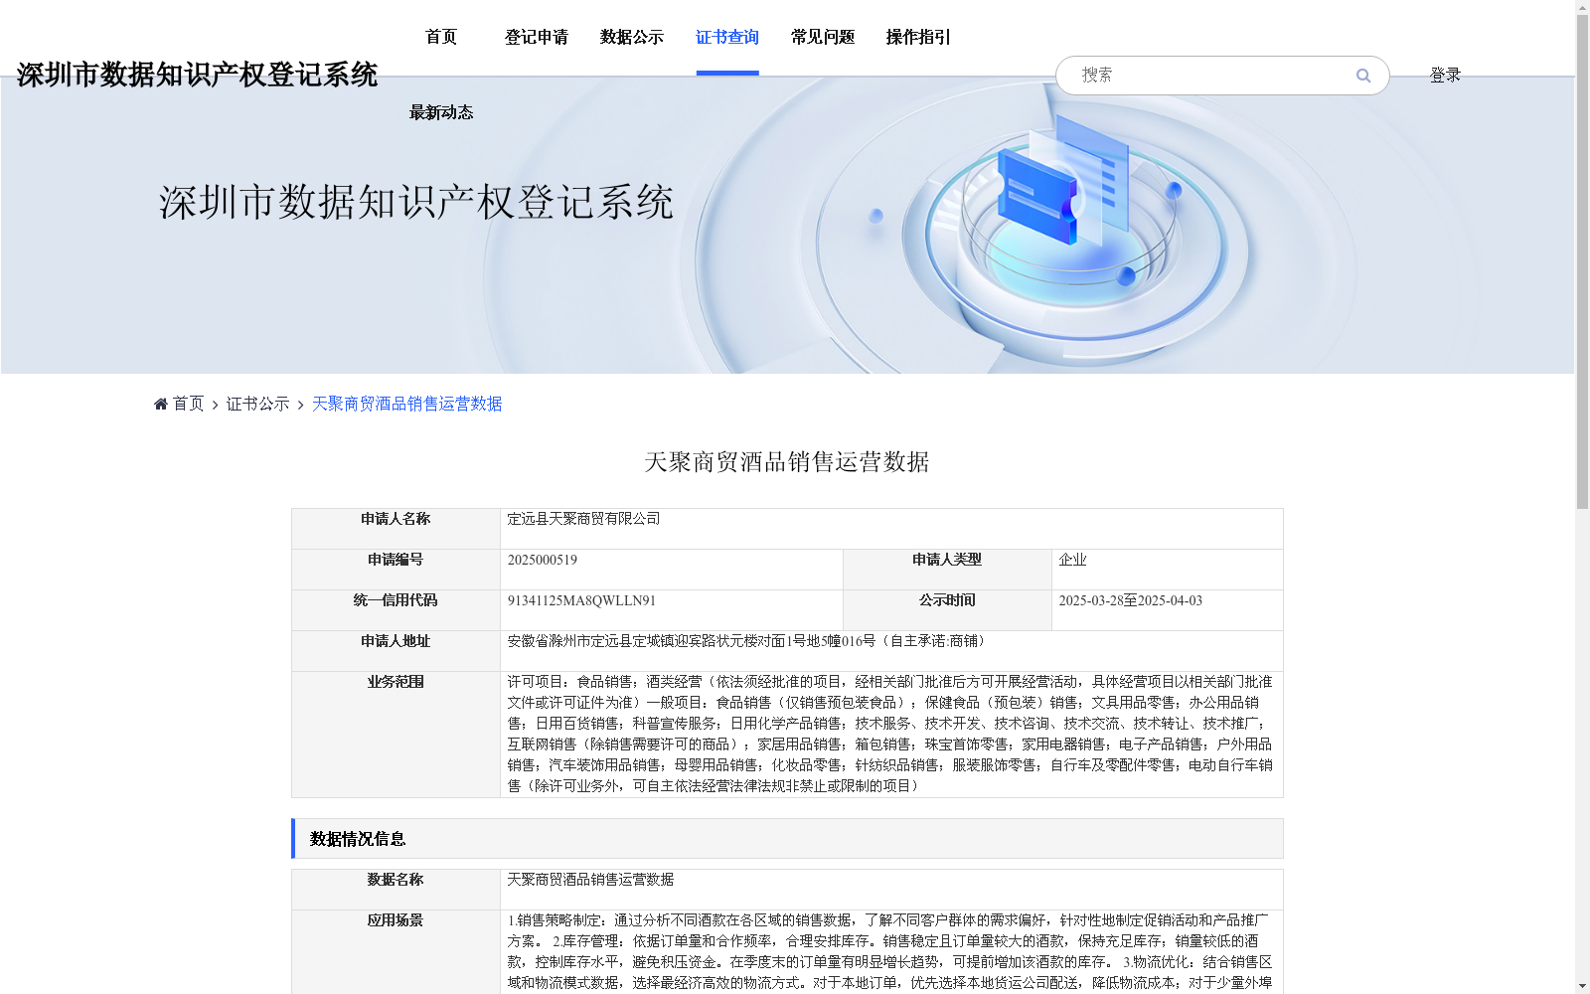Click the 企业 link in applicant type field
The width and height of the screenshot is (1590, 994).
click(1071, 559)
